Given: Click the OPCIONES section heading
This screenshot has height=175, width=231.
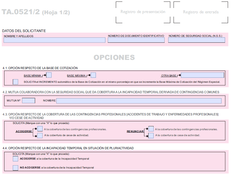Looking at the screenshot, I should pyautogui.click(x=114, y=58).
